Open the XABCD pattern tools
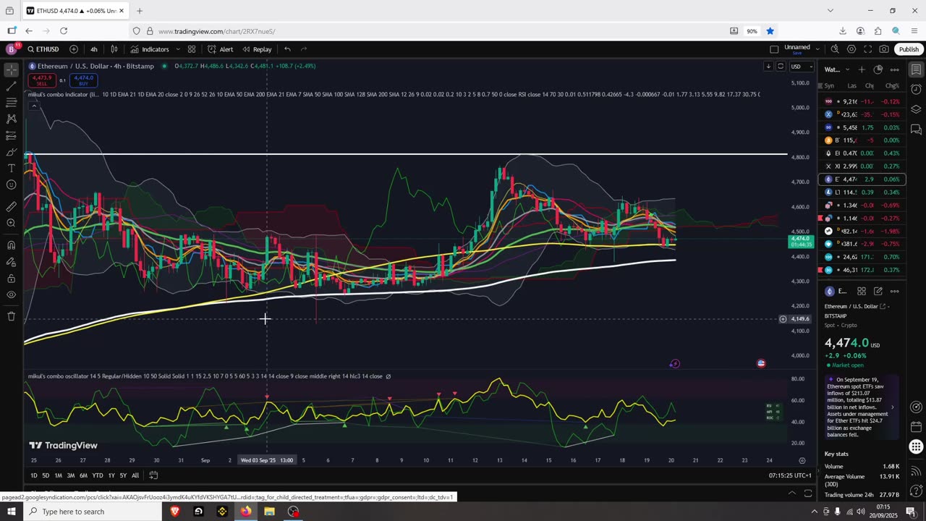Image resolution: width=926 pixels, height=521 pixels. click(x=11, y=119)
